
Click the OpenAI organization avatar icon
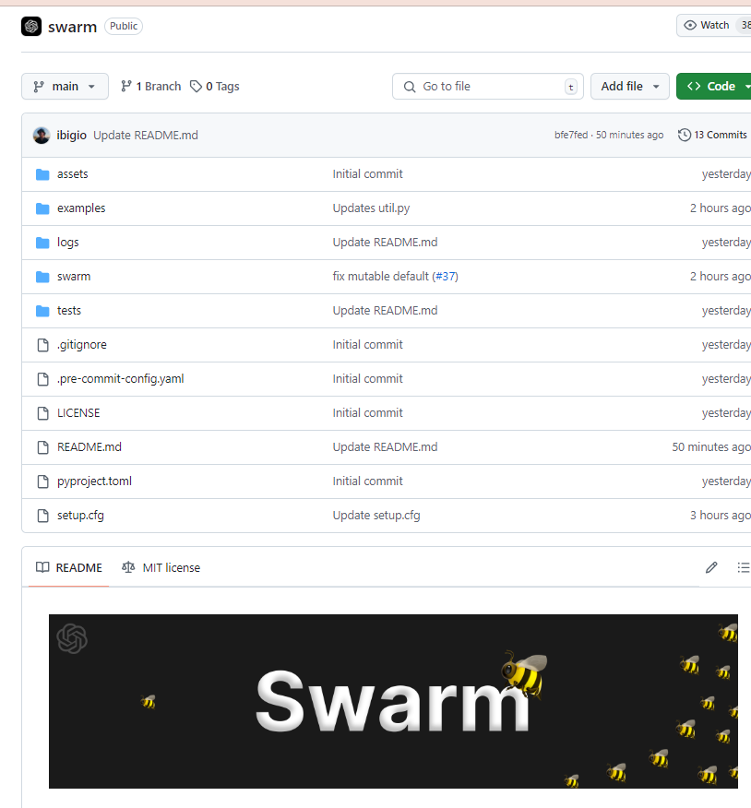pyautogui.click(x=31, y=26)
